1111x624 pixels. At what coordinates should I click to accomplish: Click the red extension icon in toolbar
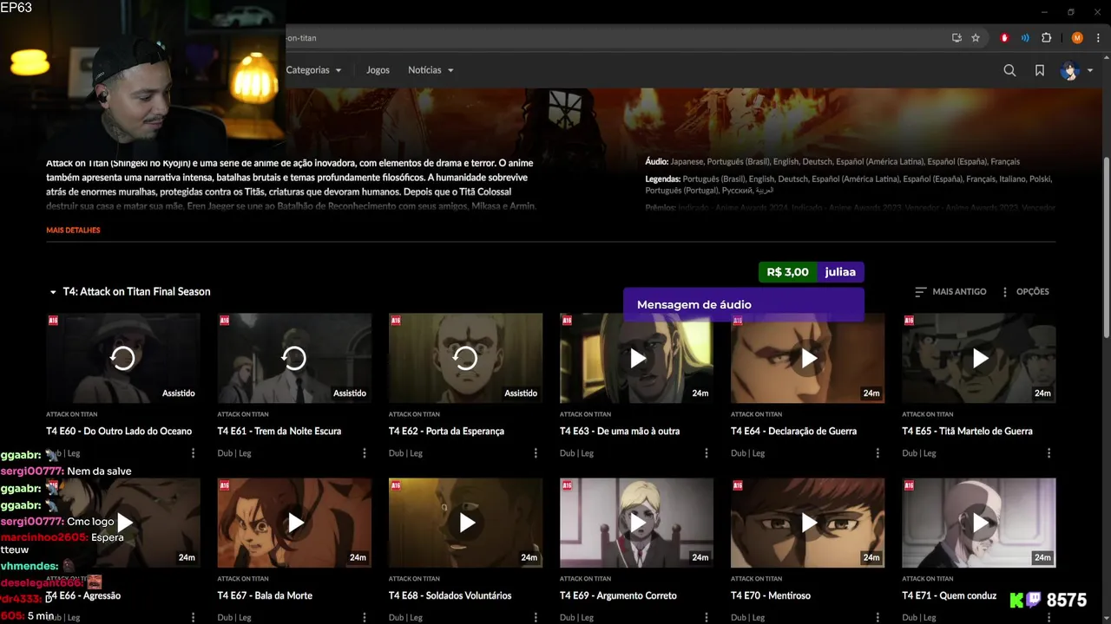click(1004, 38)
